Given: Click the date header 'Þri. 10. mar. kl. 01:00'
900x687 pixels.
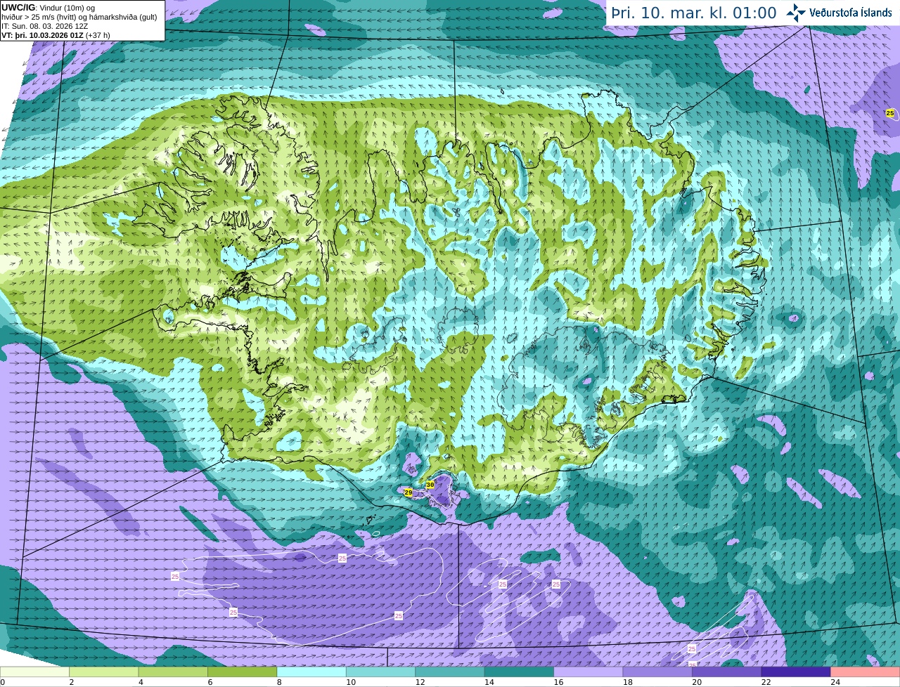Looking at the screenshot, I should [694, 13].
